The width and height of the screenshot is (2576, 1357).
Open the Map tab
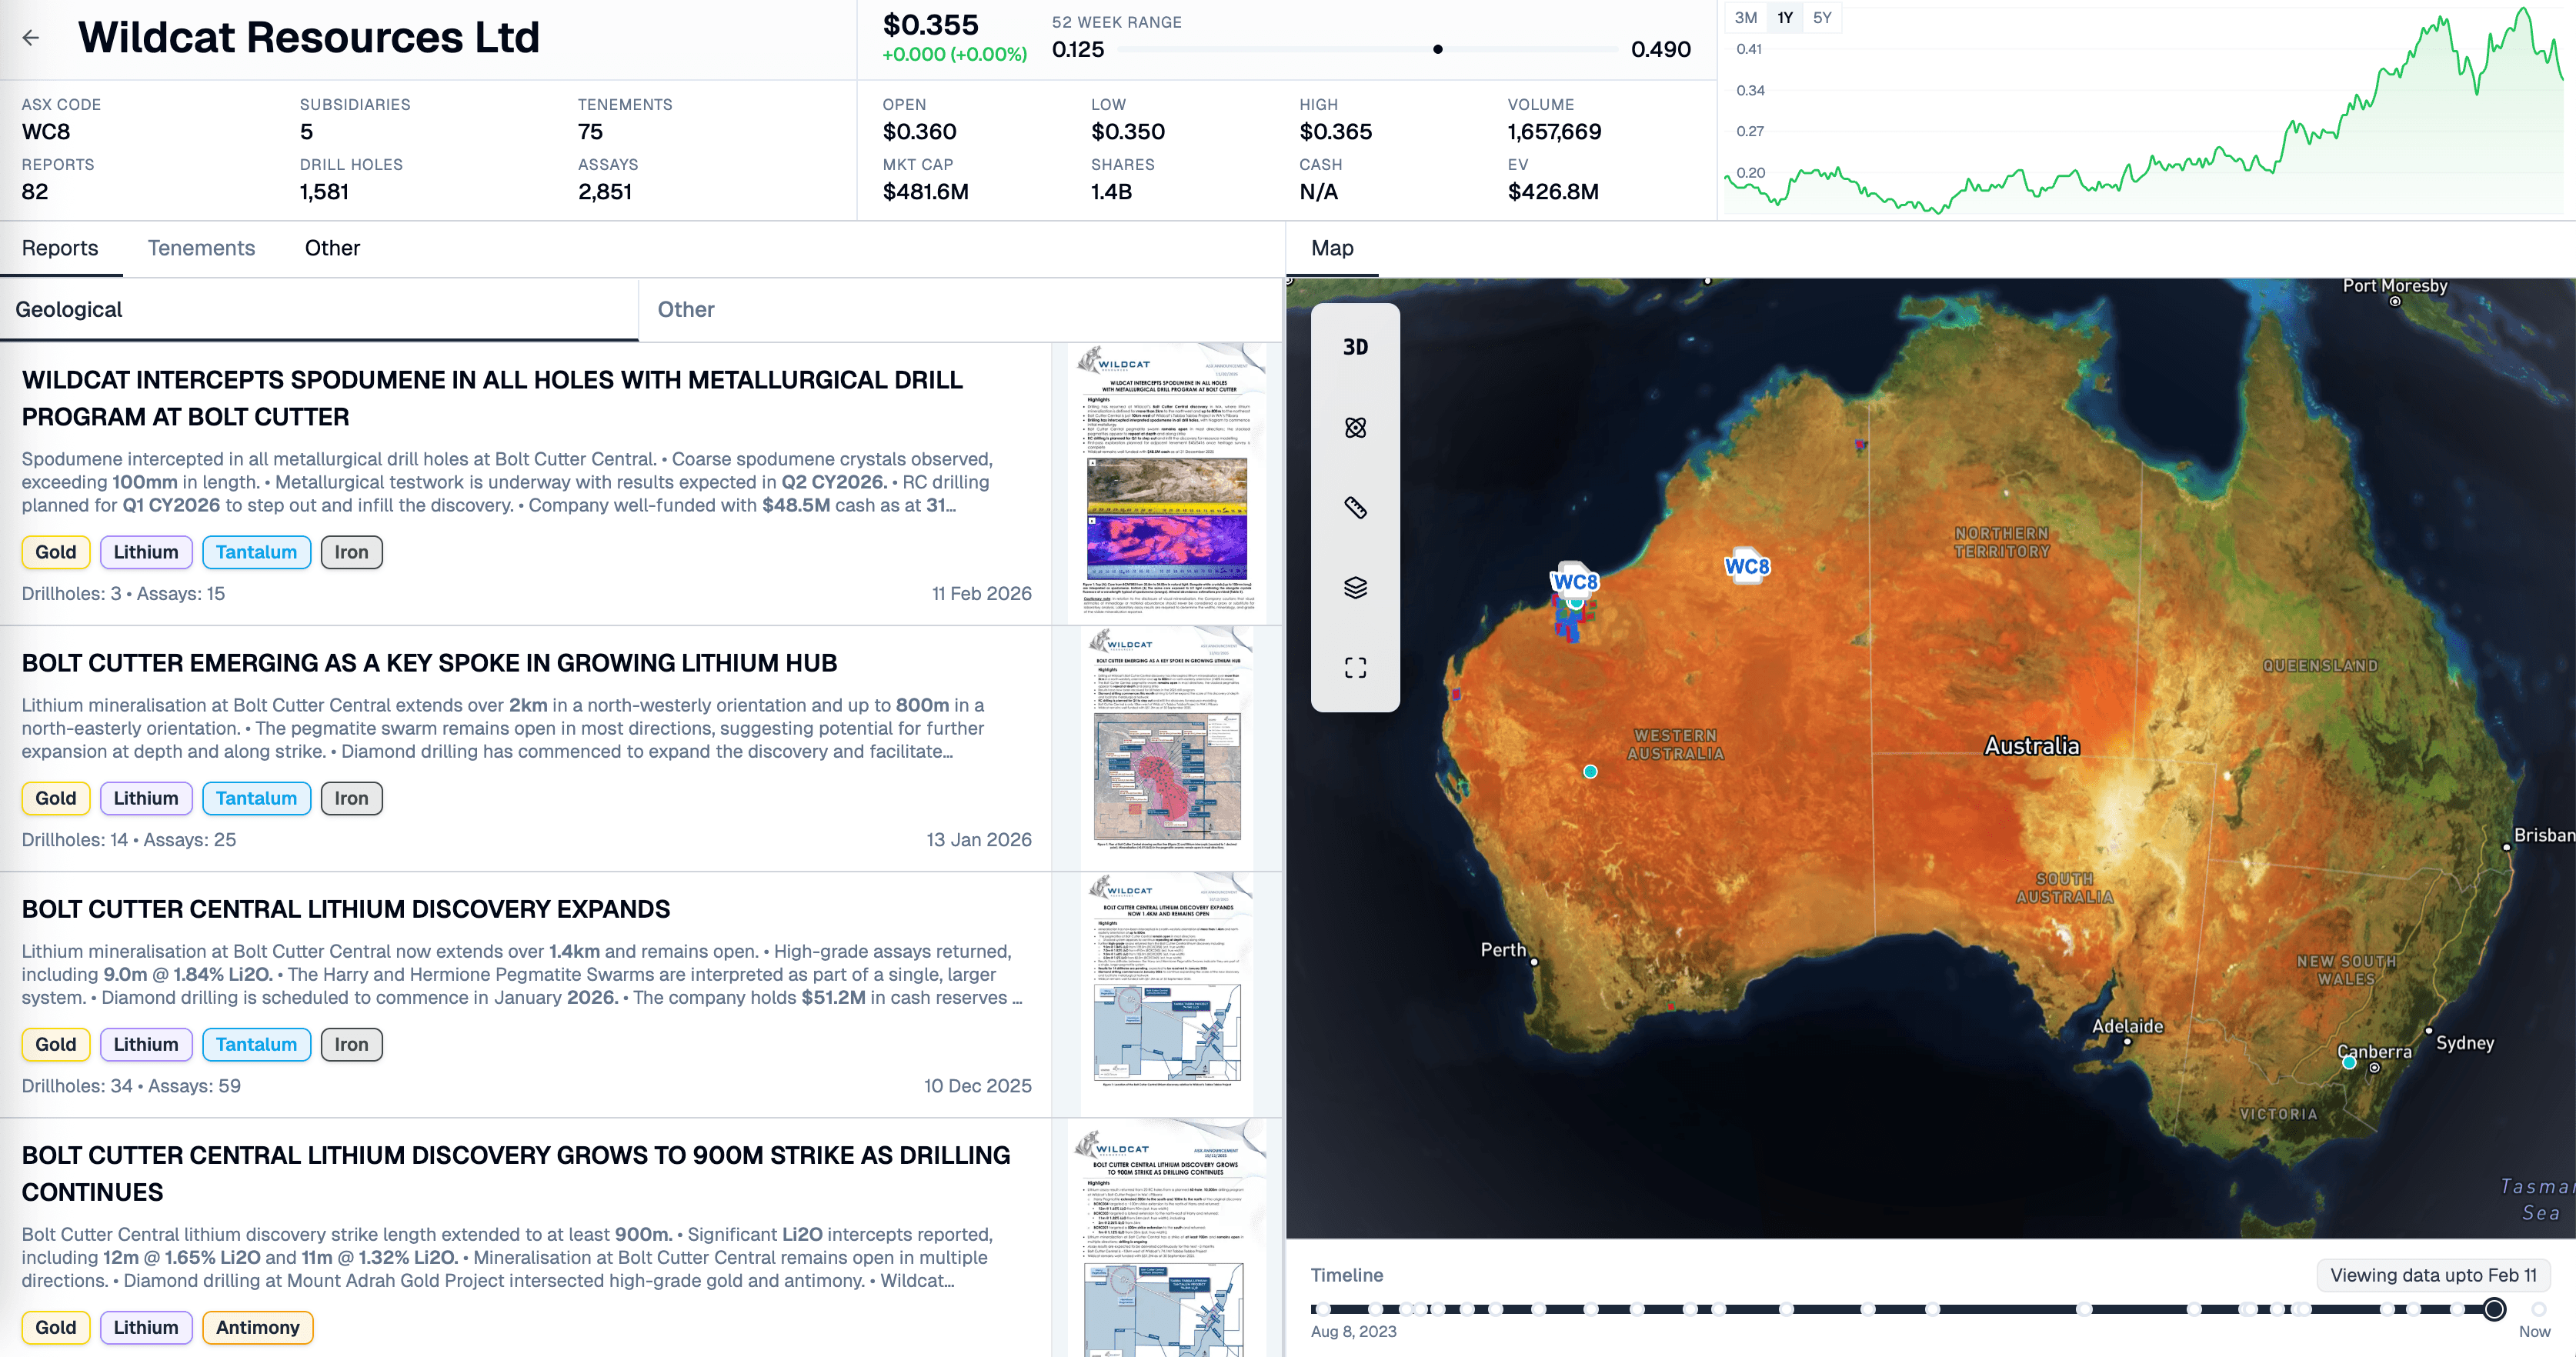click(1332, 248)
